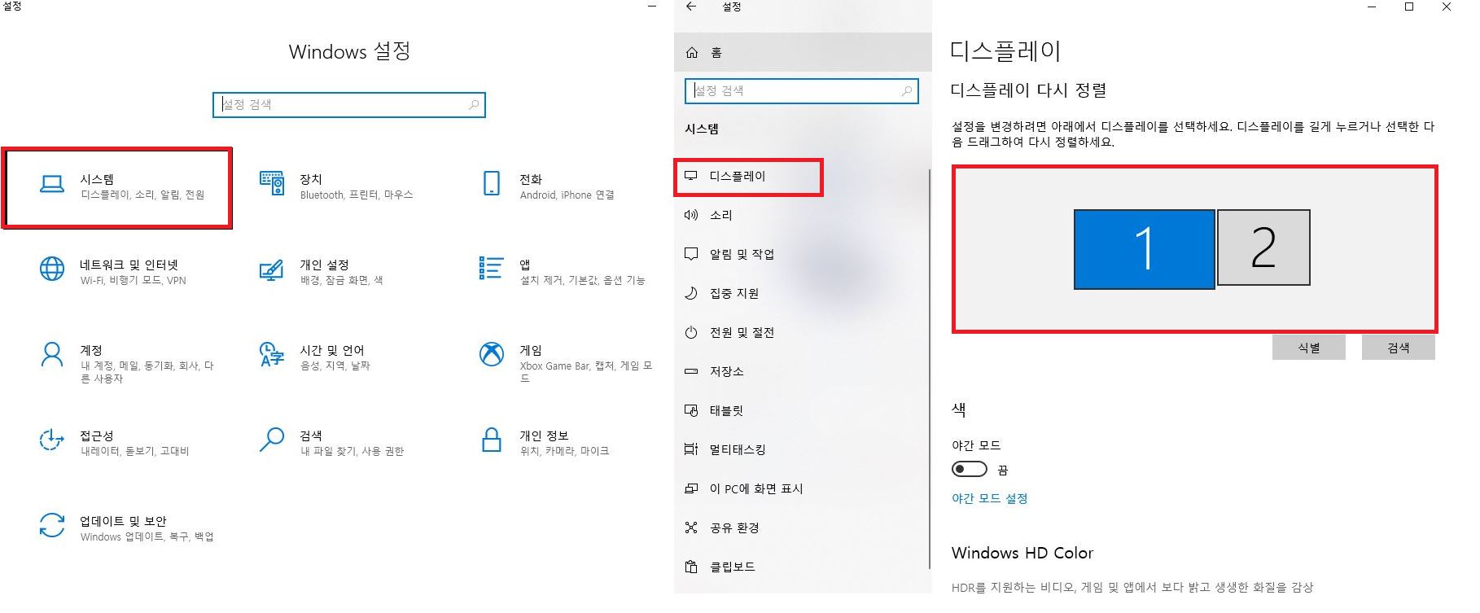Click 클립보드 text in sidebar

tap(733, 567)
